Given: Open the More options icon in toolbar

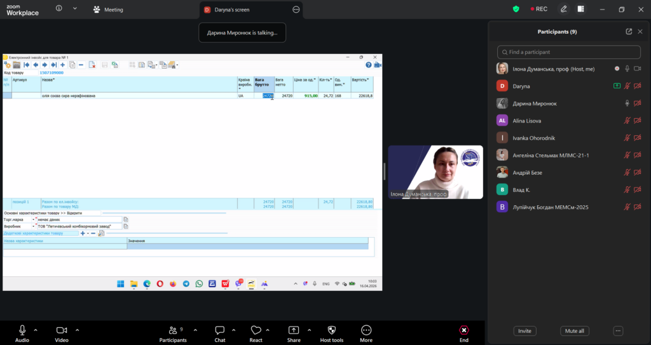Looking at the screenshot, I should pos(366,330).
